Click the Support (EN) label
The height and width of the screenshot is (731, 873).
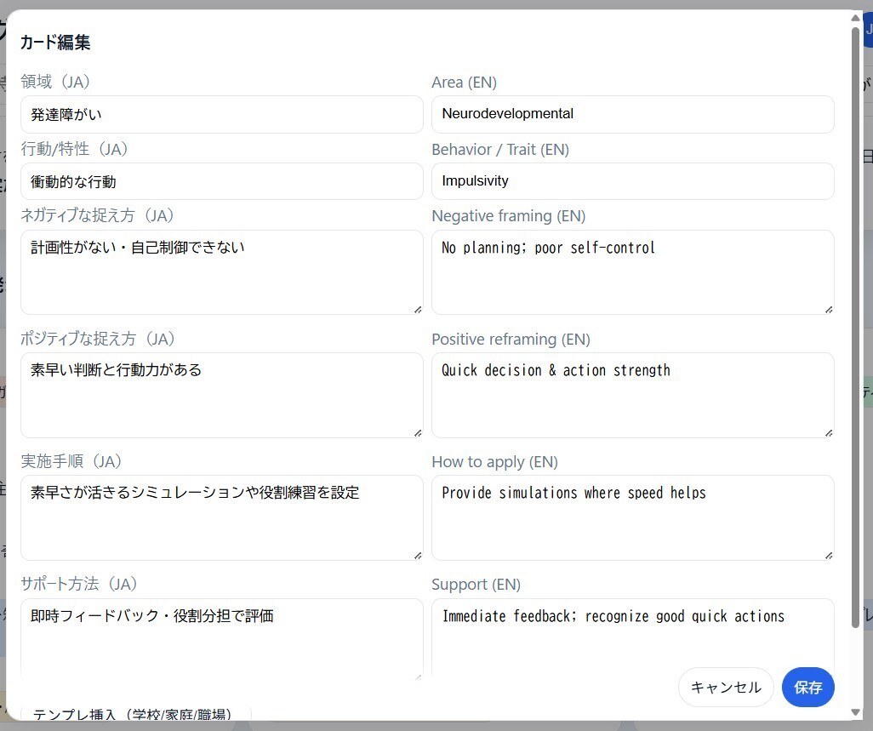[476, 585]
